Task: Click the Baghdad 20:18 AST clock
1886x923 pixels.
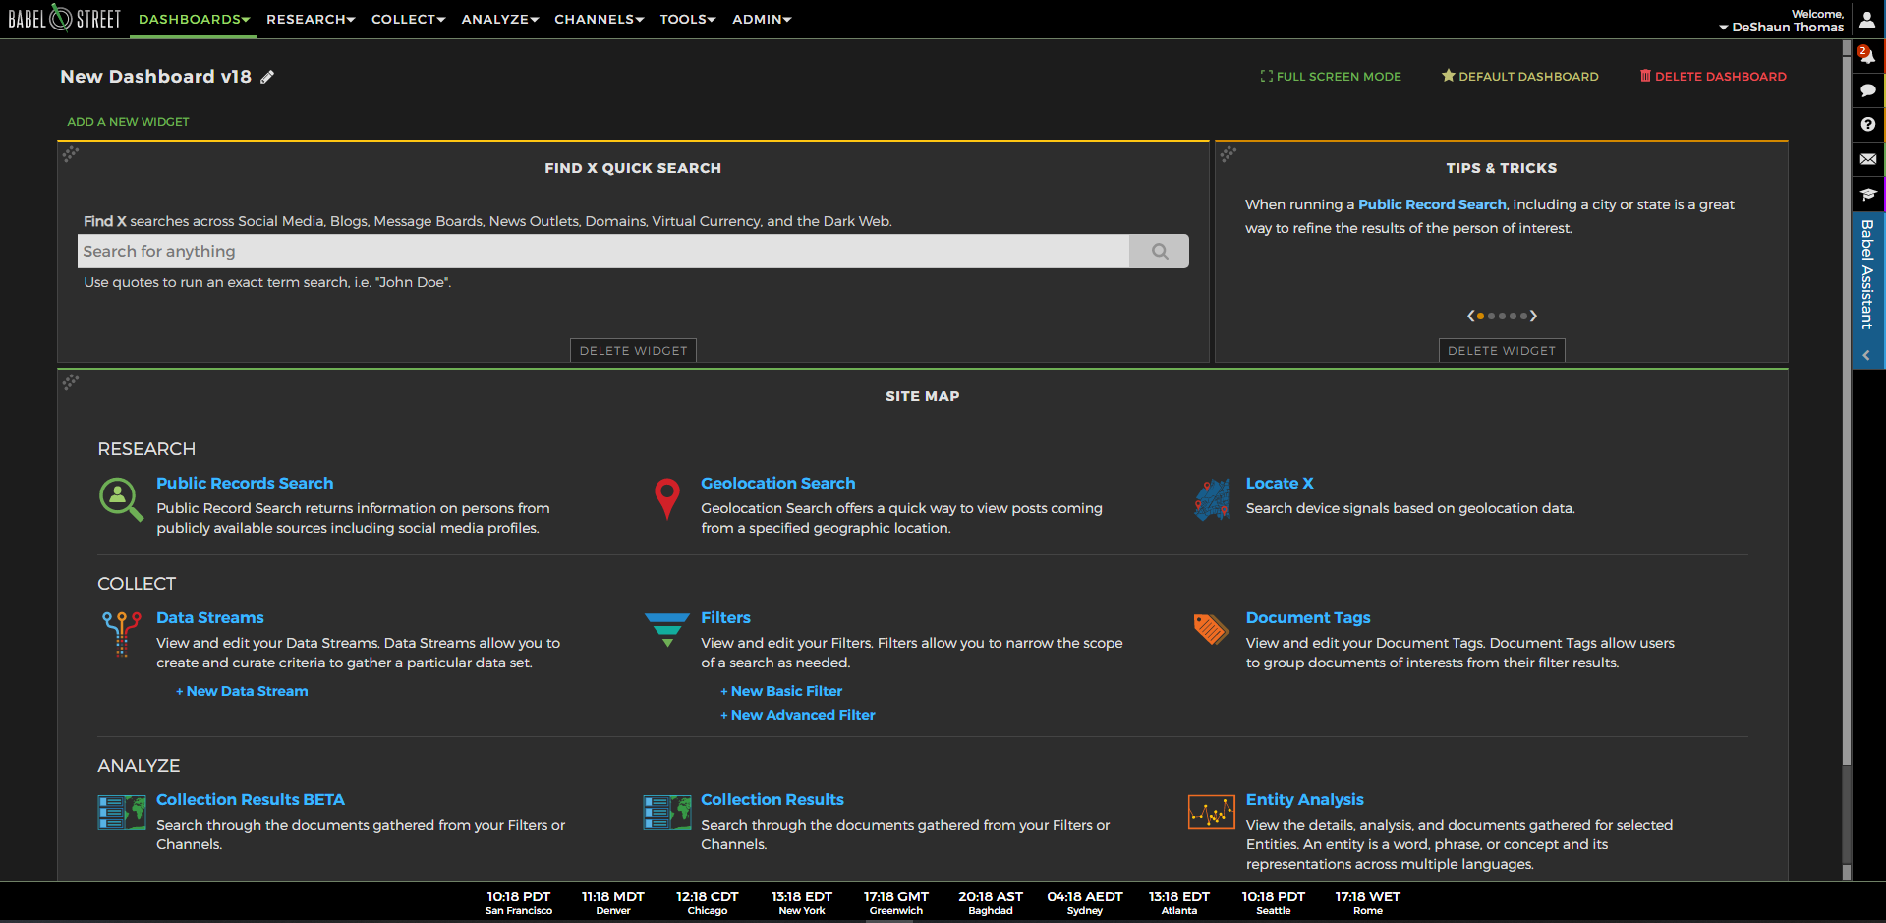Action: (x=991, y=902)
